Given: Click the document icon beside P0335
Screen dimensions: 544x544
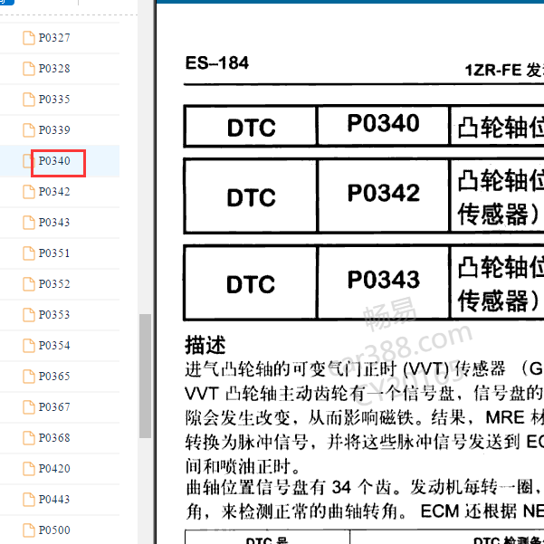Looking at the screenshot, I should click(29, 100).
